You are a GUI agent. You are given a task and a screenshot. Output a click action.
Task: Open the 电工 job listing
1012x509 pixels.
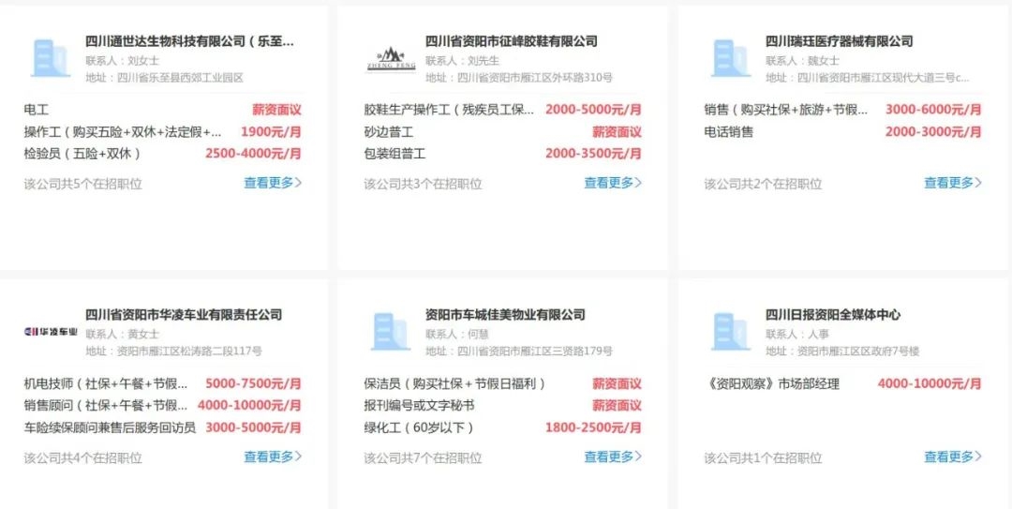[x=37, y=110]
